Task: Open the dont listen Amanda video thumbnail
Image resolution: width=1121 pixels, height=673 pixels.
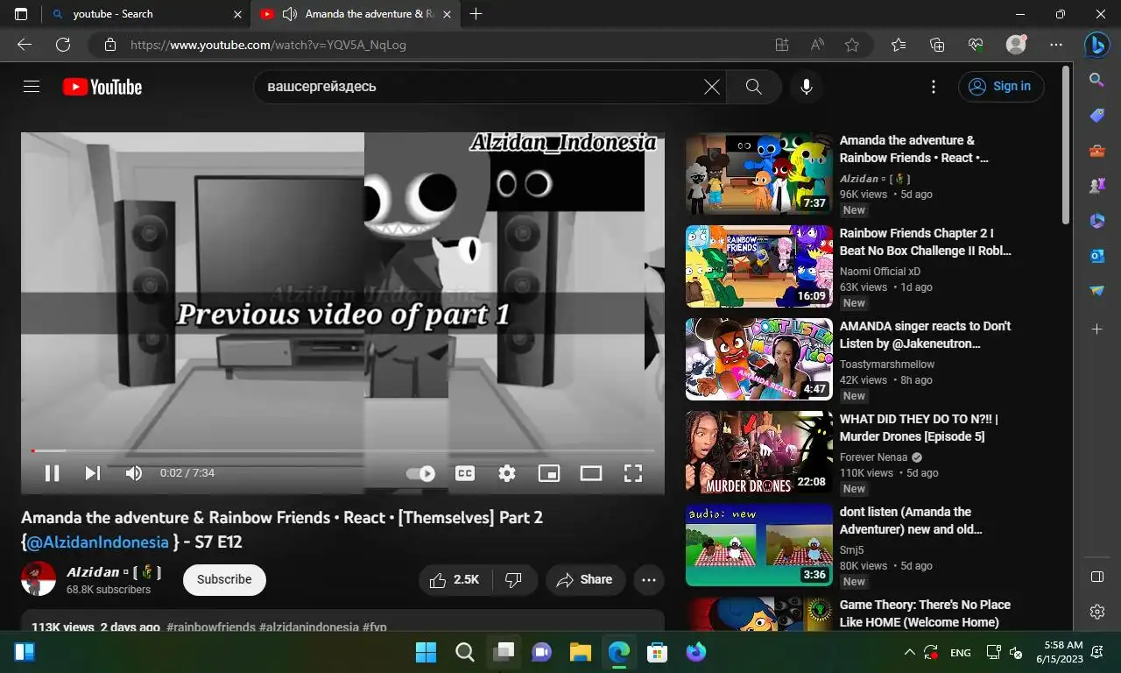Action: tap(759, 545)
